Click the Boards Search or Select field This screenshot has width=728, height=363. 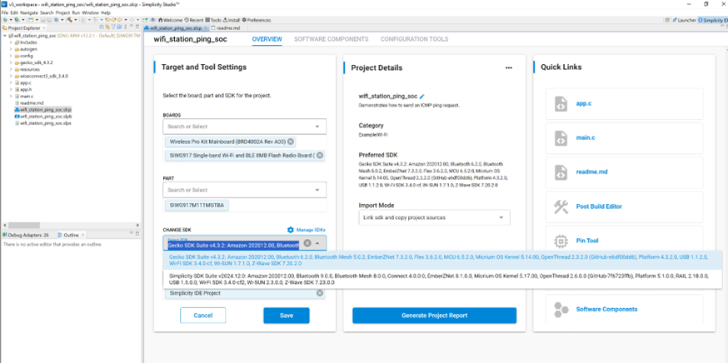click(245, 127)
